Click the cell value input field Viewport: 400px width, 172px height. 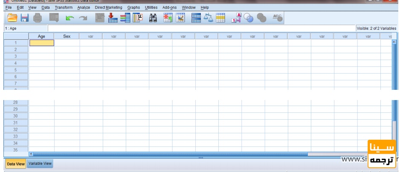(x=201, y=28)
